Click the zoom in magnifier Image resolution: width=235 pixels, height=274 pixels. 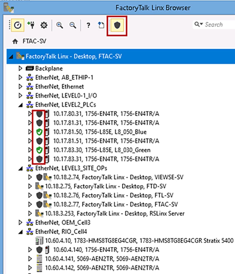(x=60, y=25)
